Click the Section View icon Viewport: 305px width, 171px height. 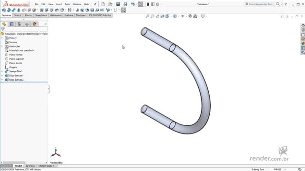[162, 16]
